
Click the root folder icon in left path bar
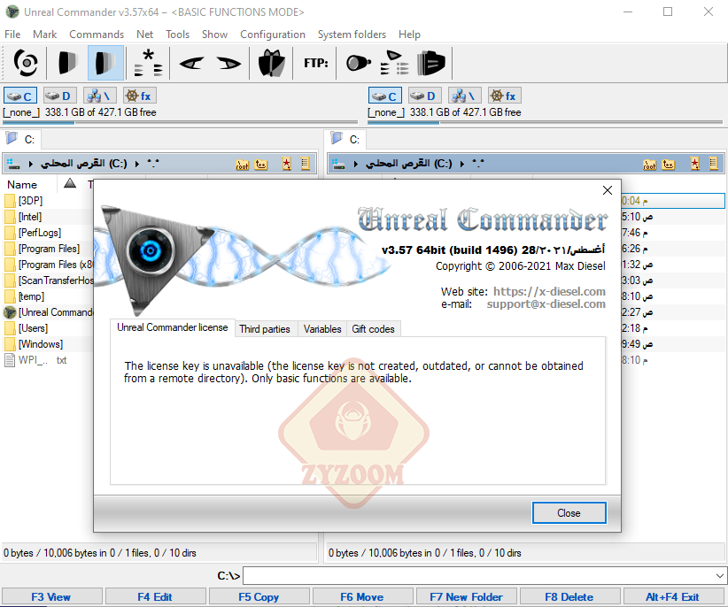coord(242,165)
